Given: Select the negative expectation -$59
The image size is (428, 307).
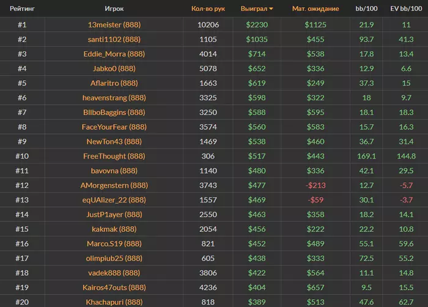Looking at the screenshot, I should [x=315, y=200].
